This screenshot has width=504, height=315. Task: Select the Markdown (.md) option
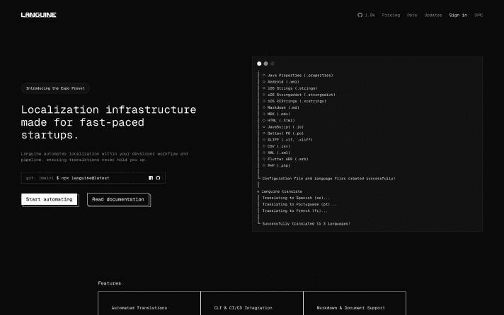click(281, 107)
